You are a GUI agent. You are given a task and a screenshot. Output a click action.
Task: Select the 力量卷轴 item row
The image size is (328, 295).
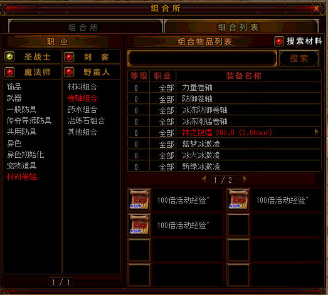tap(225, 87)
